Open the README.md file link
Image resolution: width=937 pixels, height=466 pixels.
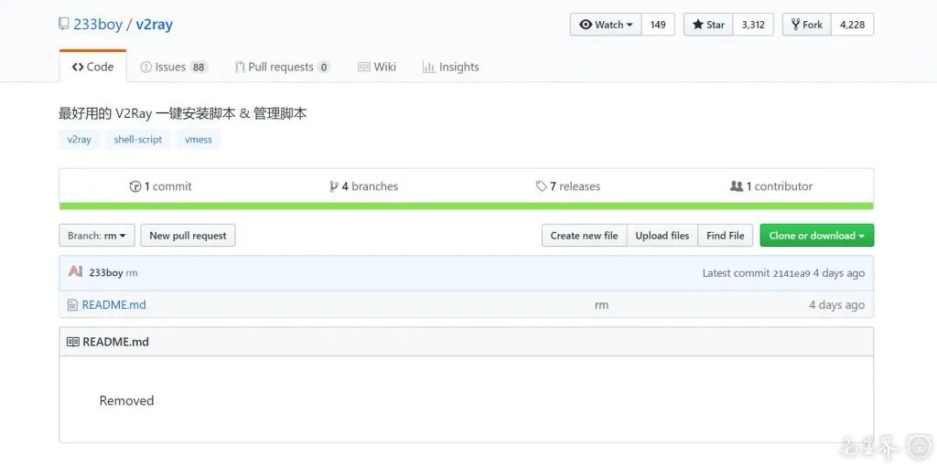pyautogui.click(x=114, y=305)
